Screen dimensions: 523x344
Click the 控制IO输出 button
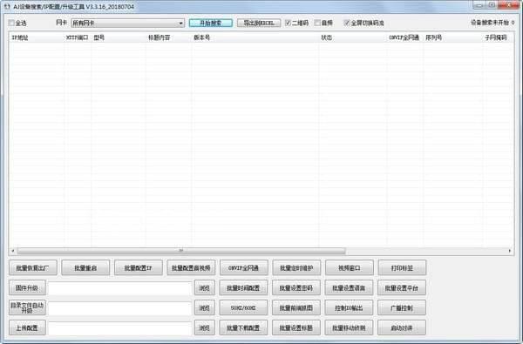349,307
